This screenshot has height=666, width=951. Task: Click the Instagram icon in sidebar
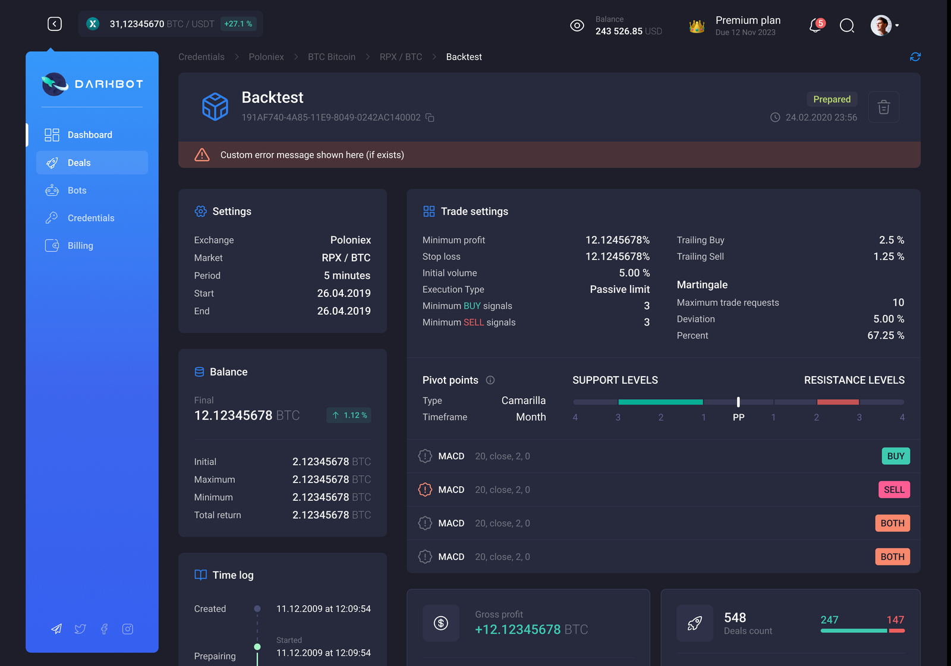[128, 629]
